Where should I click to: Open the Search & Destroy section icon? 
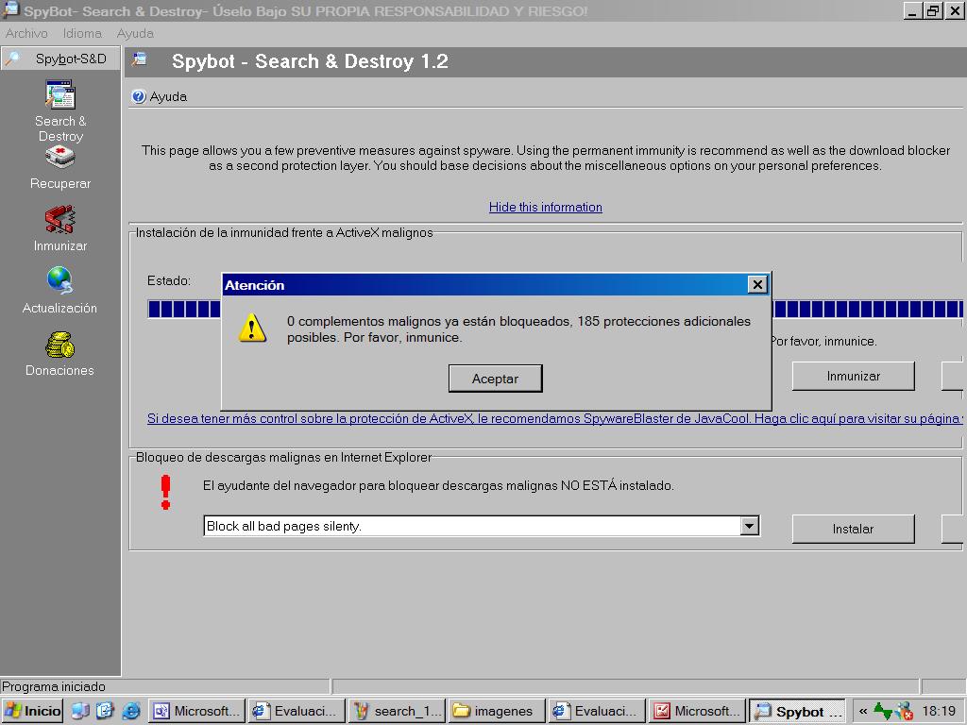(59, 95)
